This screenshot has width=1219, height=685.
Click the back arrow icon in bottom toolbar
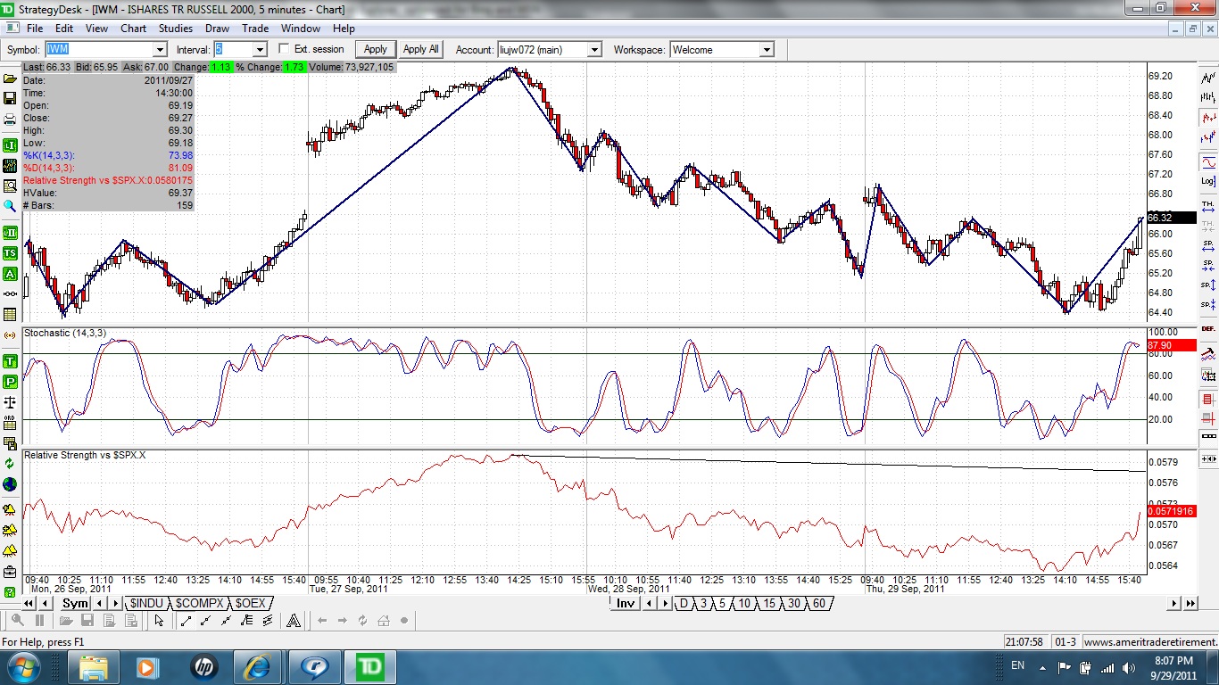pyautogui.click(x=322, y=621)
